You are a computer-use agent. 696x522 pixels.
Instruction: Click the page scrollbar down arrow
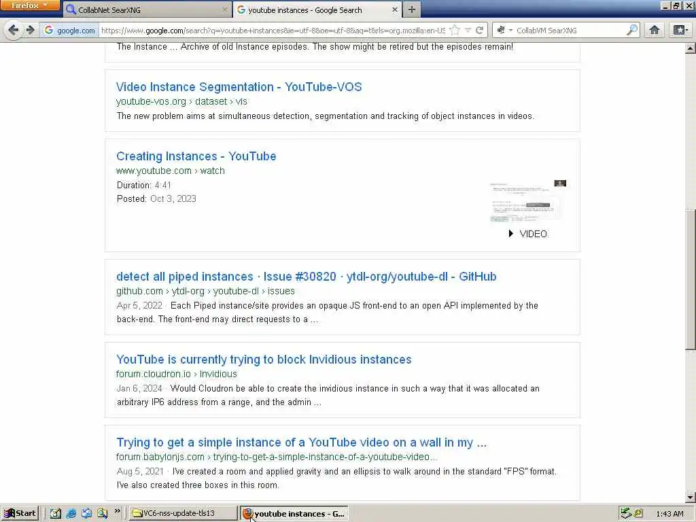(x=691, y=497)
